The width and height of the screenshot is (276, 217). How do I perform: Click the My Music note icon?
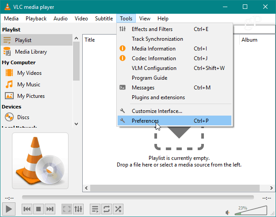click(x=9, y=84)
